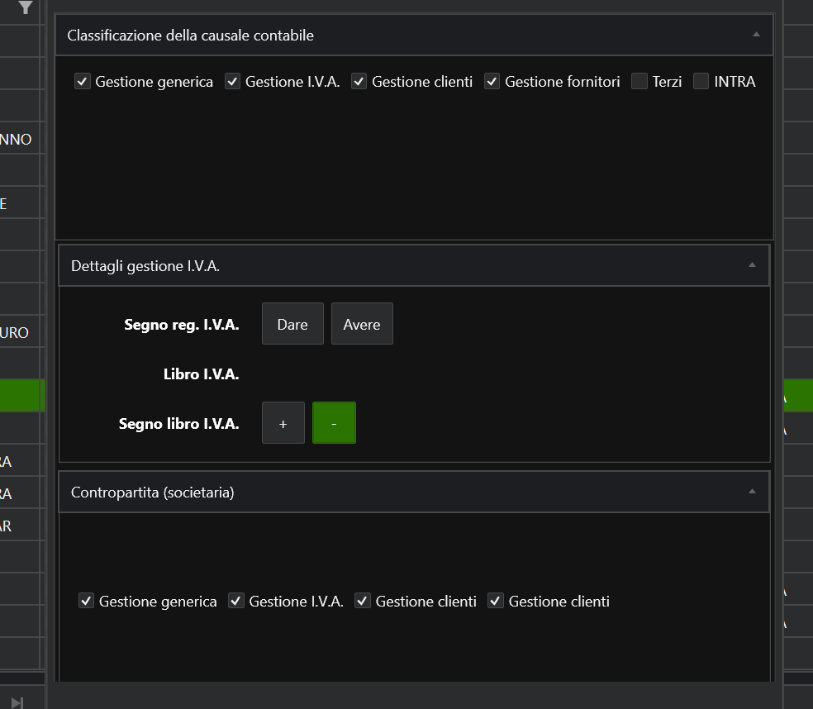Screen dimensions: 813x709
Task: Collapse the Dettagli gestione I.V.A. panel
Action: point(752,265)
